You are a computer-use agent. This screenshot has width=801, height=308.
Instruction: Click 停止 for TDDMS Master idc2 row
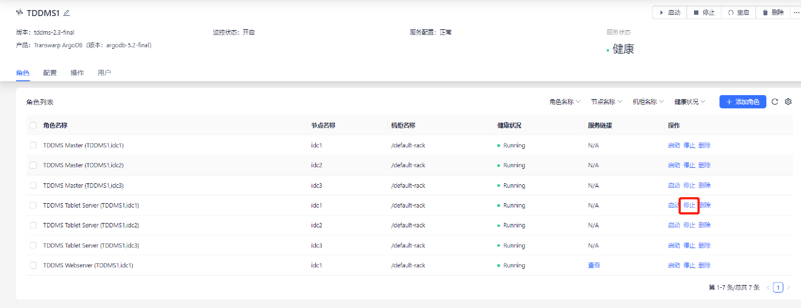(x=689, y=165)
